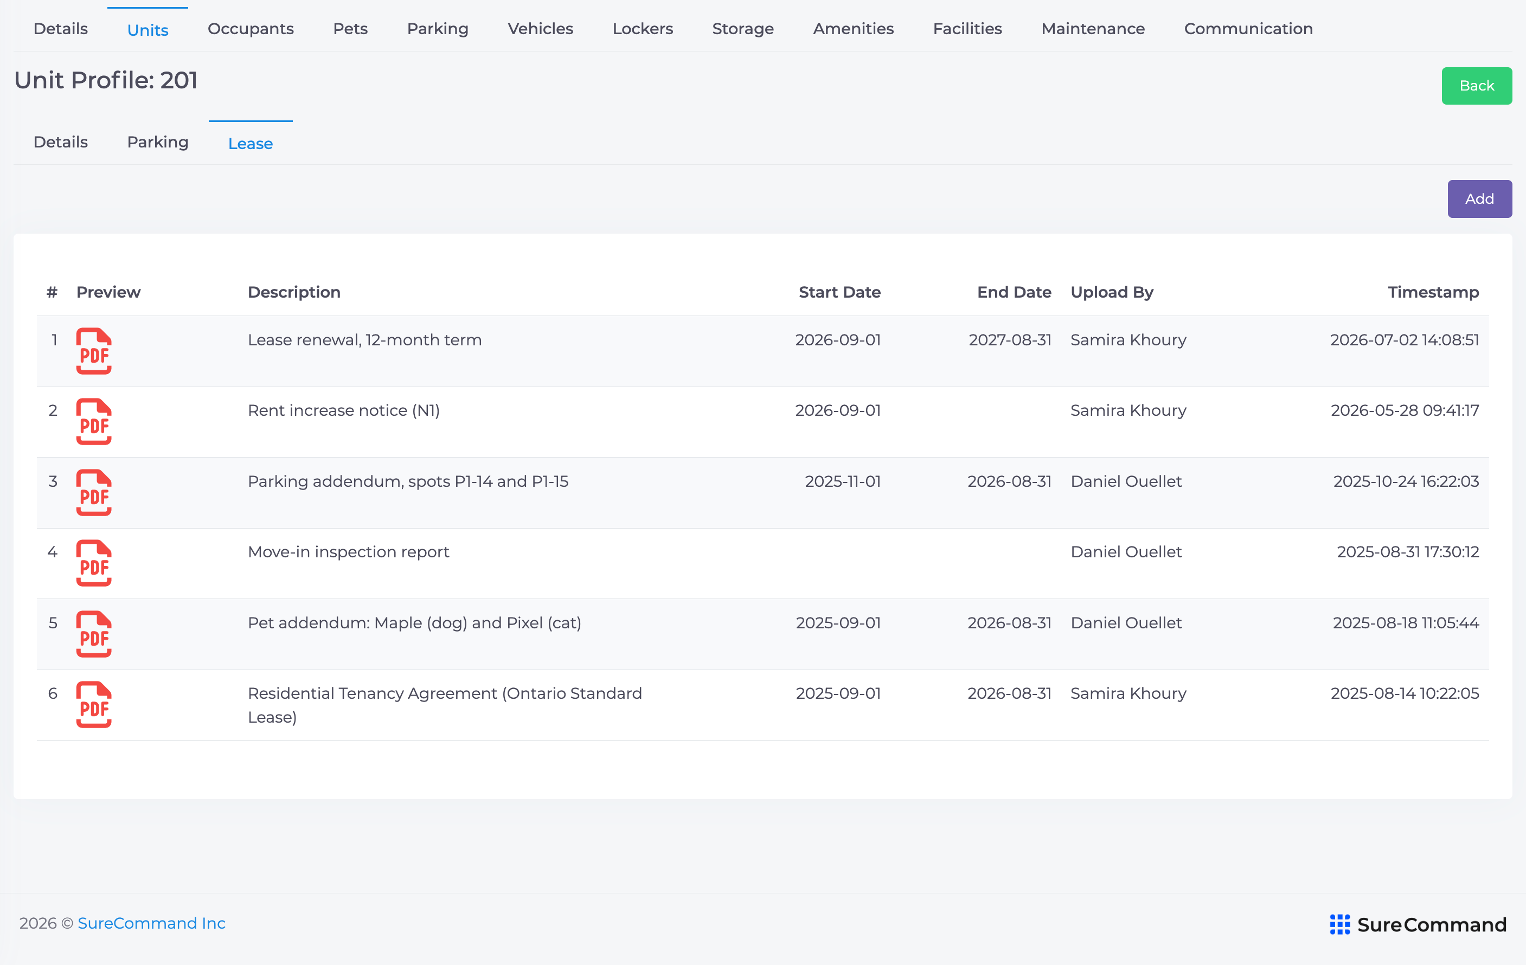The width and height of the screenshot is (1526, 965).
Task: Click the Timestamp column header
Action: 1433,292
